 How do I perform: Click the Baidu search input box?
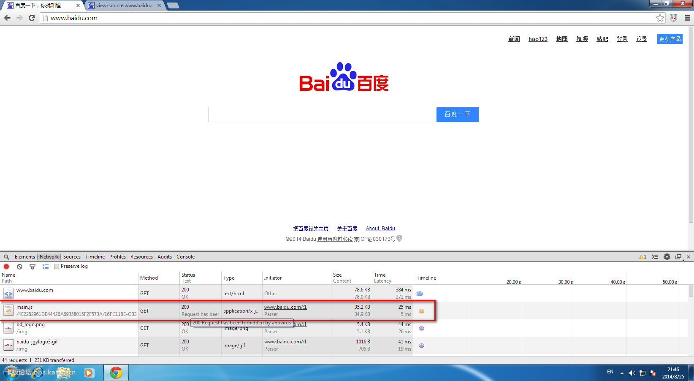pyautogui.click(x=323, y=114)
